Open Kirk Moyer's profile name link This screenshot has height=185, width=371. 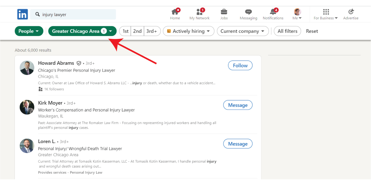point(50,103)
